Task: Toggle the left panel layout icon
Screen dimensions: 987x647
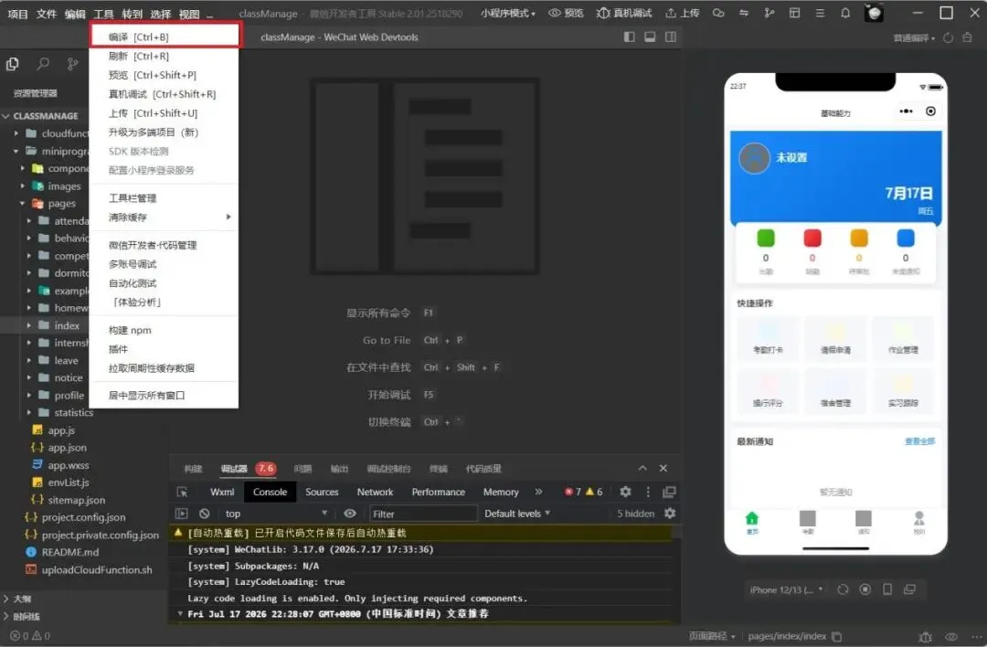Action: tap(629, 37)
